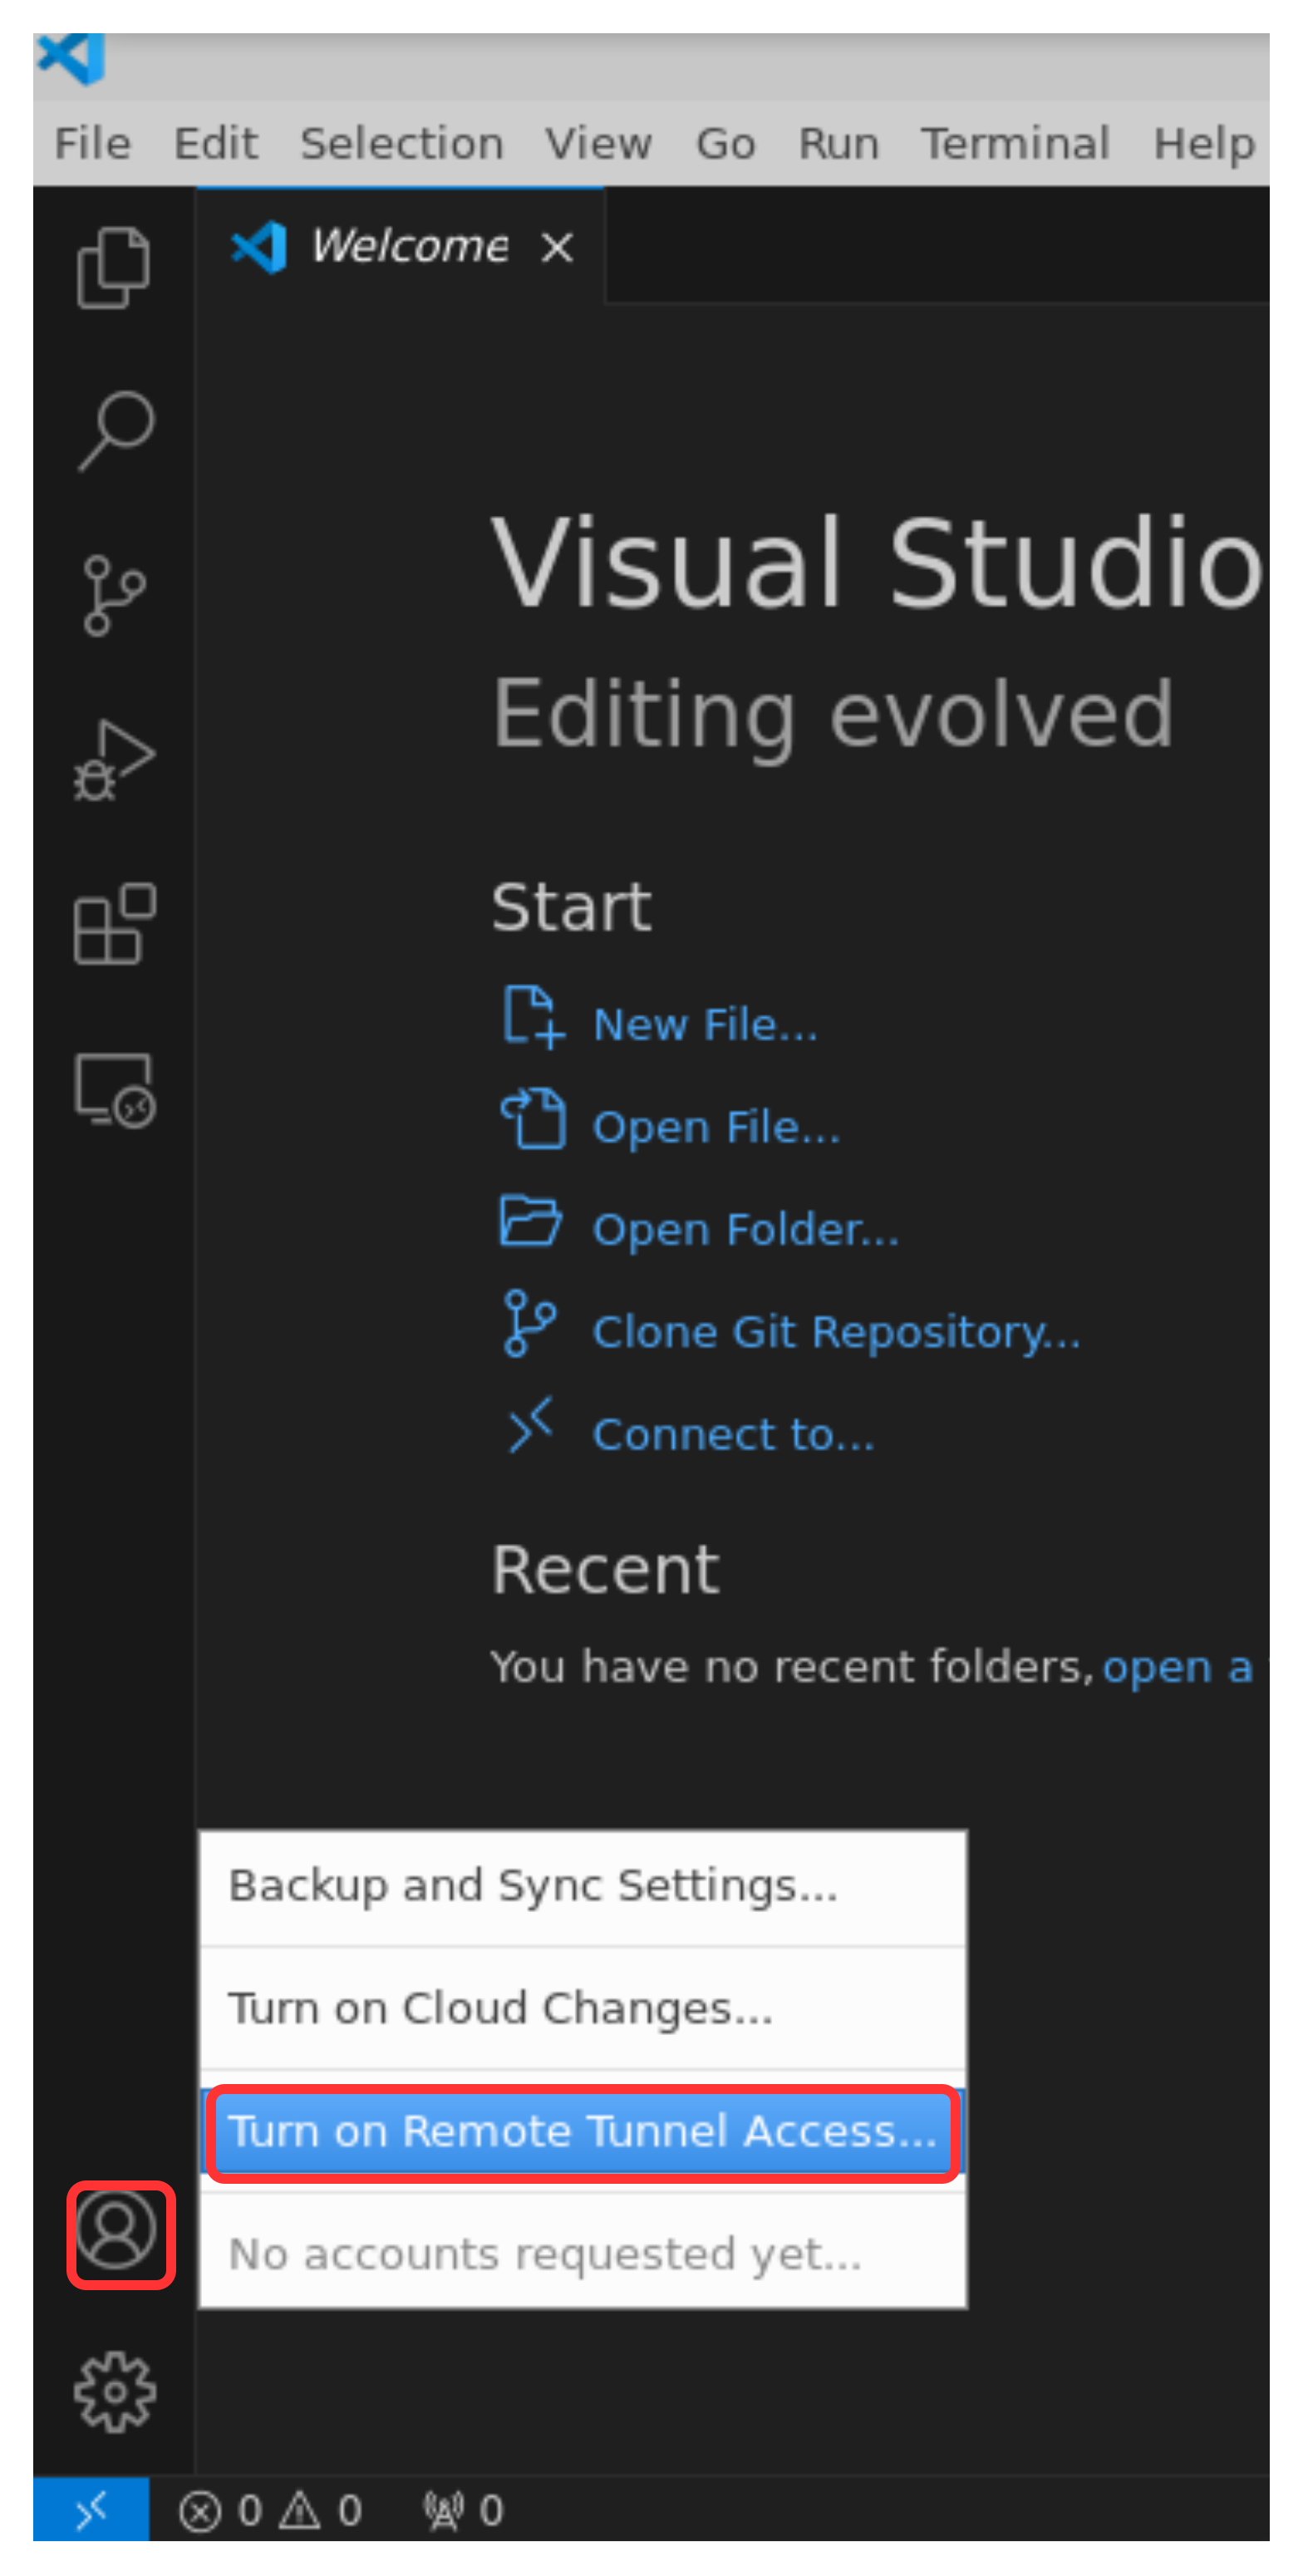Click the Open Folder icon on Welcome page

click(x=531, y=1221)
